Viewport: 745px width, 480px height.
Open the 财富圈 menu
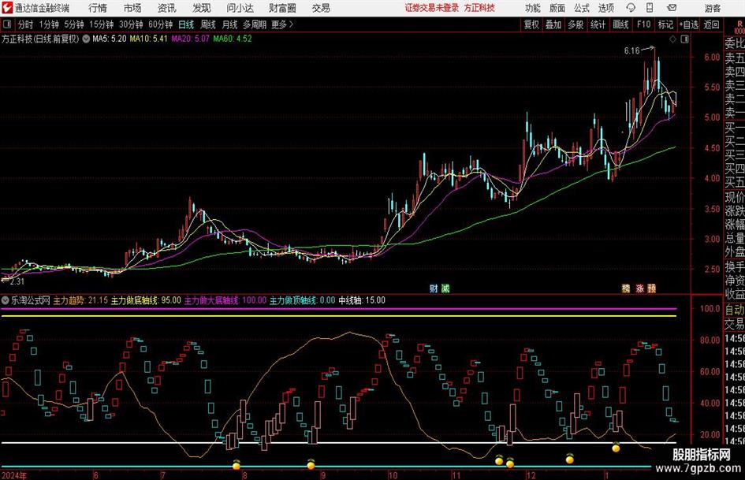(x=282, y=8)
